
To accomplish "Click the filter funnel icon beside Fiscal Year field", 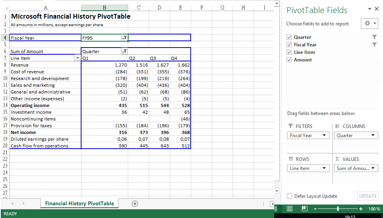I will point(374,45).
